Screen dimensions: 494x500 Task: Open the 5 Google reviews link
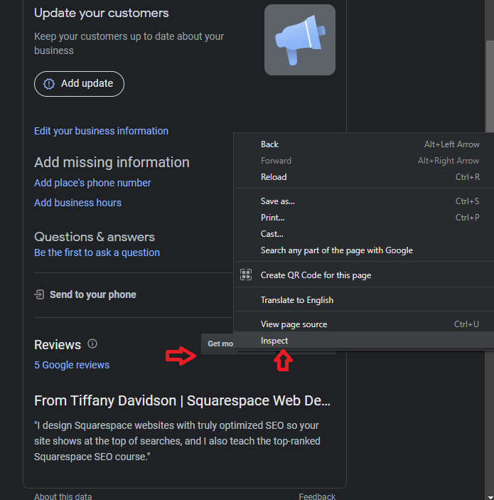pos(72,365)
